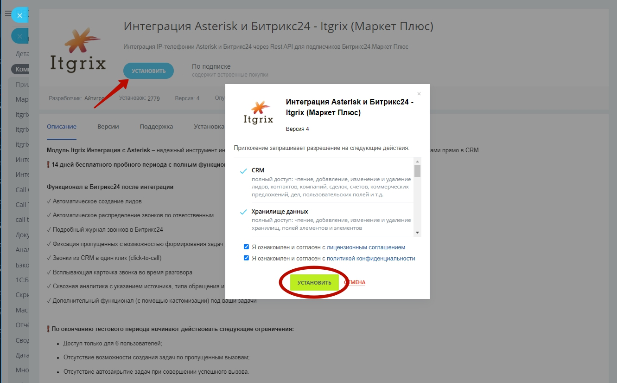Click the Itgrix logo in dialog

pos(259,114)
